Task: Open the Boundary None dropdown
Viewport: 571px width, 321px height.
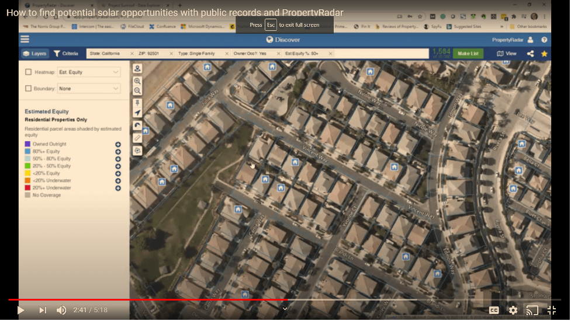Action: pos(88,88)
